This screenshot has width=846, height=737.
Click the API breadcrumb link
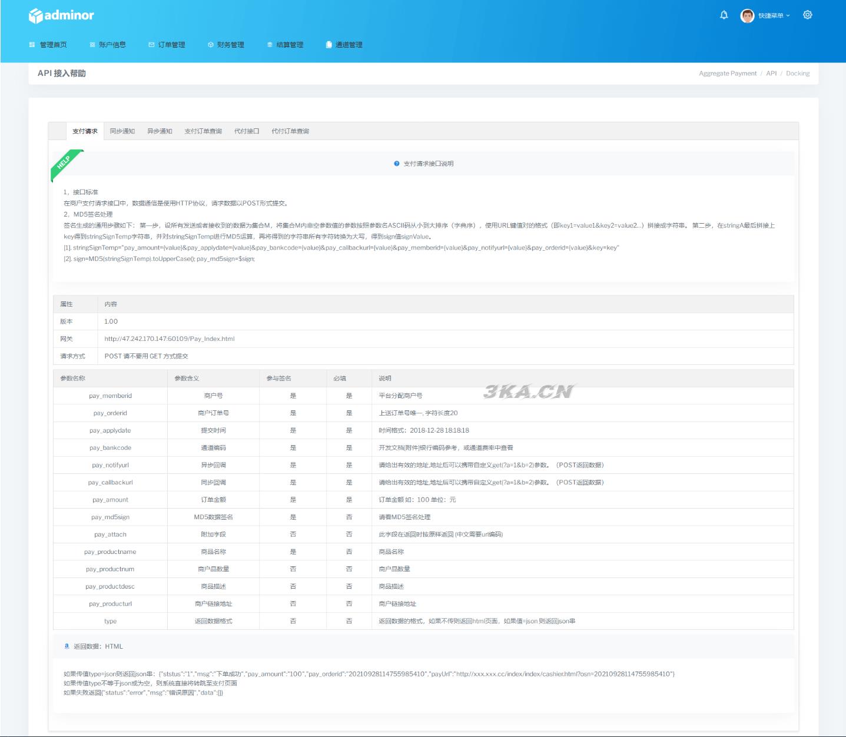(x=771, y=74)
